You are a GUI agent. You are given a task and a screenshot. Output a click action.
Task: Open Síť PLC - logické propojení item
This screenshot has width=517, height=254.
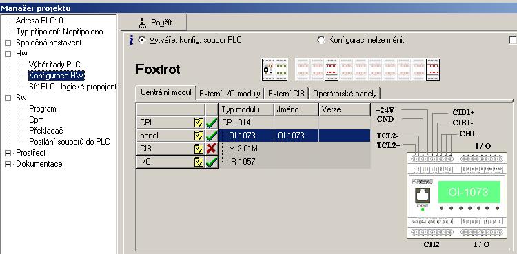click(72, 87)
